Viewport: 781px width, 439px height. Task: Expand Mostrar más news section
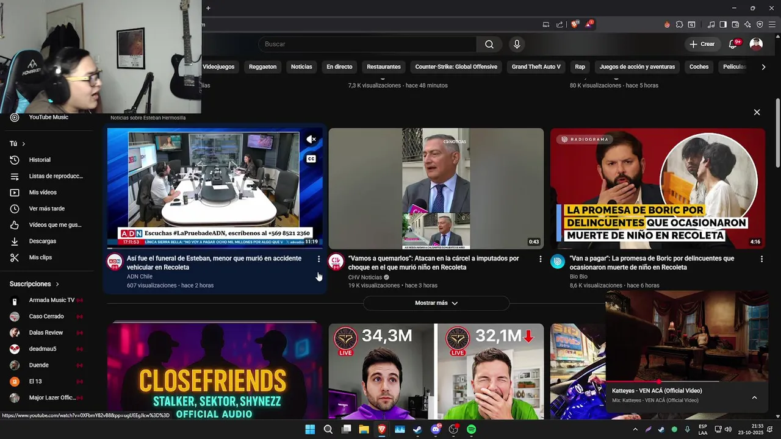coord(436,303)
